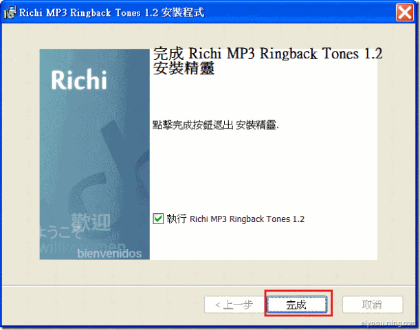Click the text 點擊完成按鈕退出 安裝精靈.
Screen dimensions: 420x330
(x=216, y=125)
